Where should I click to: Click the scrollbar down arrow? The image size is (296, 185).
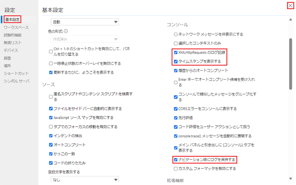pos(291,179)
